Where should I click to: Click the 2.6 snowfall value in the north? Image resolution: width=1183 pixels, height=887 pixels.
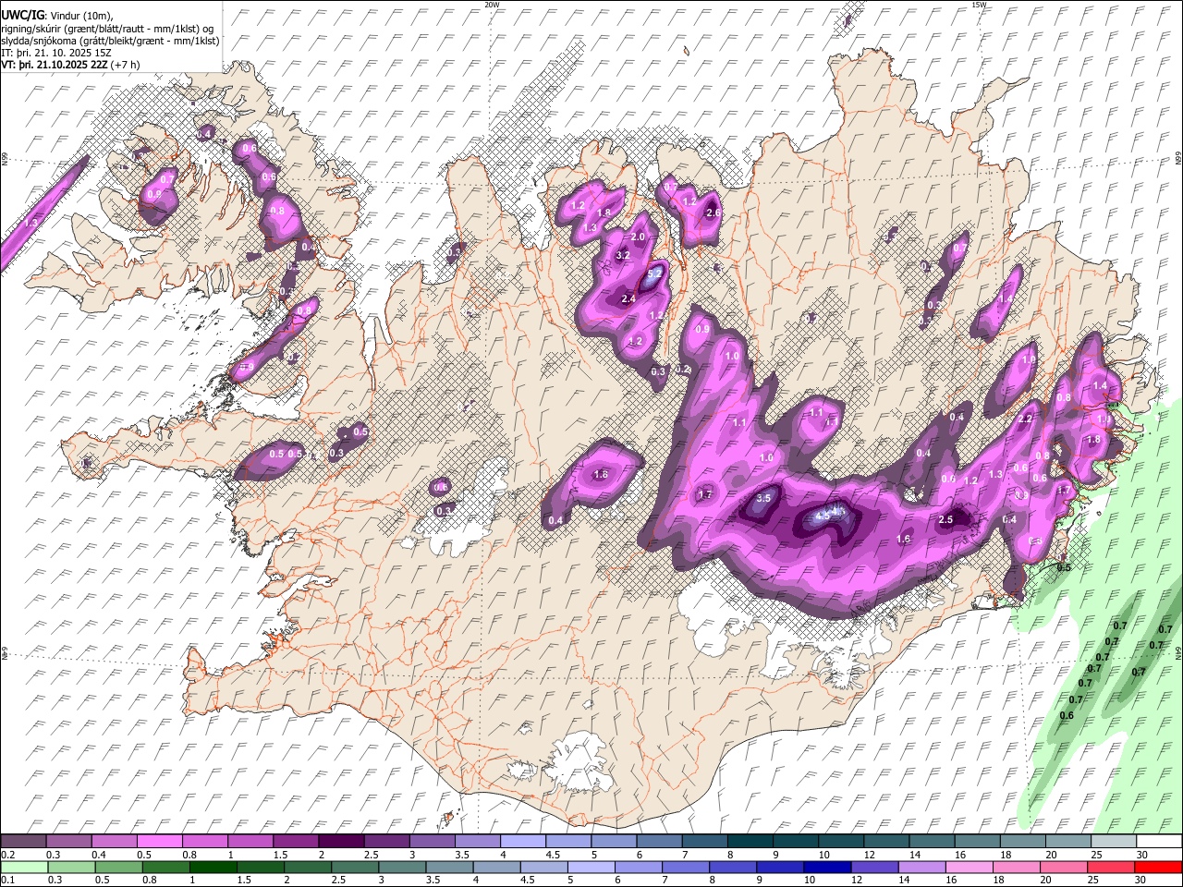click(x=713, y=213)
